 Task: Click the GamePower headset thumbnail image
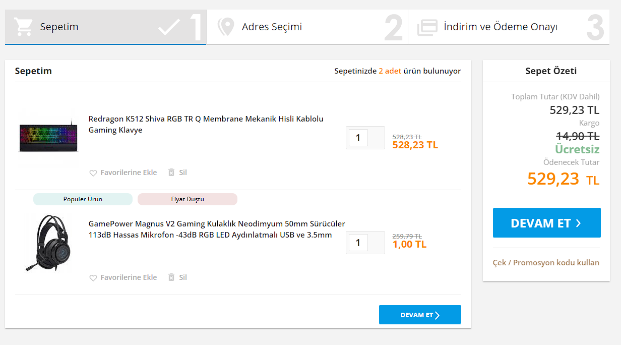48,243
